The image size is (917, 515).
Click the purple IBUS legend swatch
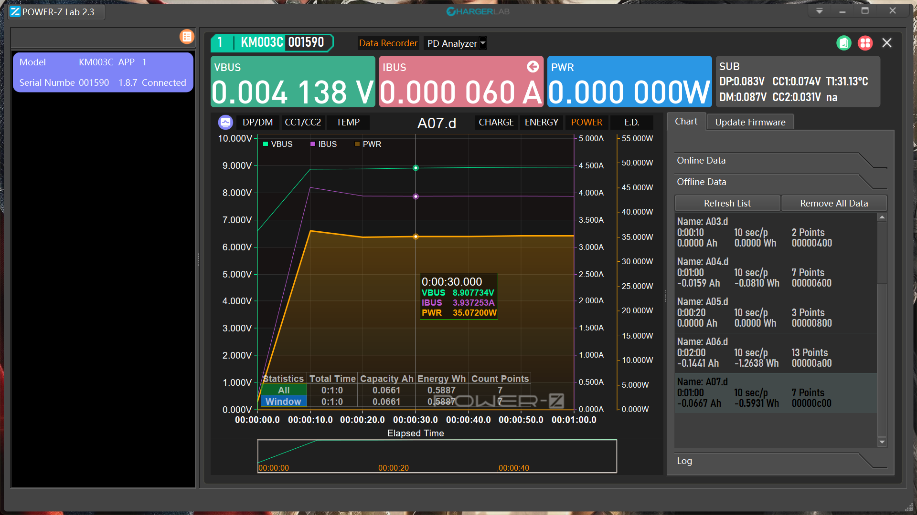313,144
